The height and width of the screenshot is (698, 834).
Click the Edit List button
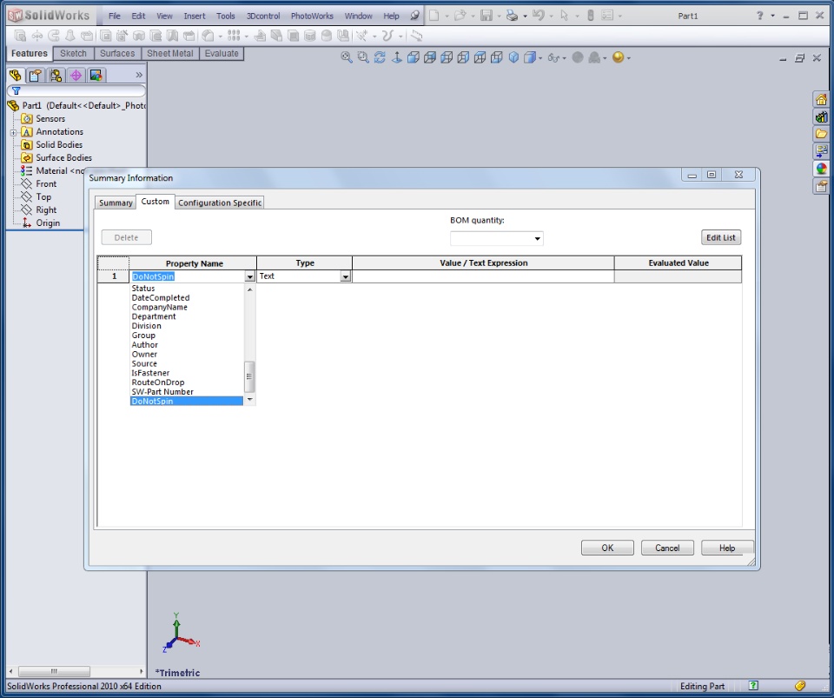pos(721,238)
